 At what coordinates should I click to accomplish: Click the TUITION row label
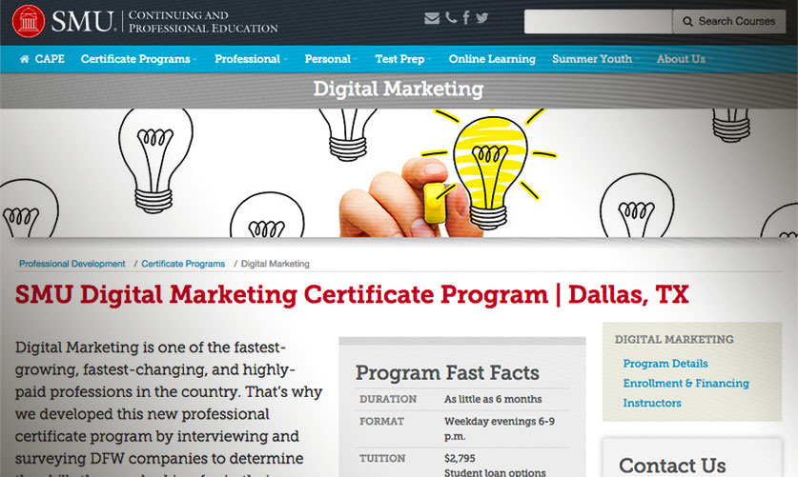coord(382,459)
